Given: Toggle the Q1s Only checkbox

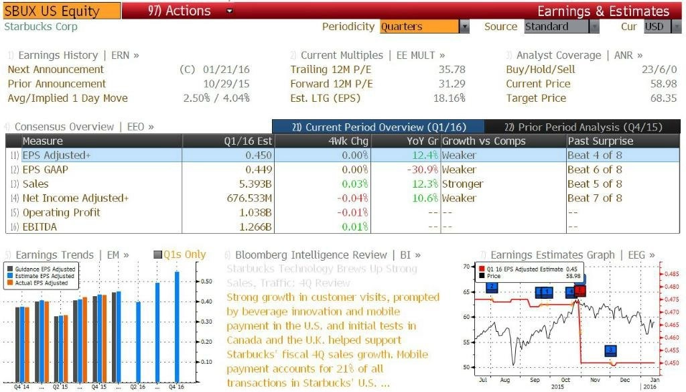Looking at the screenshot, I should [x=158, y=255].
